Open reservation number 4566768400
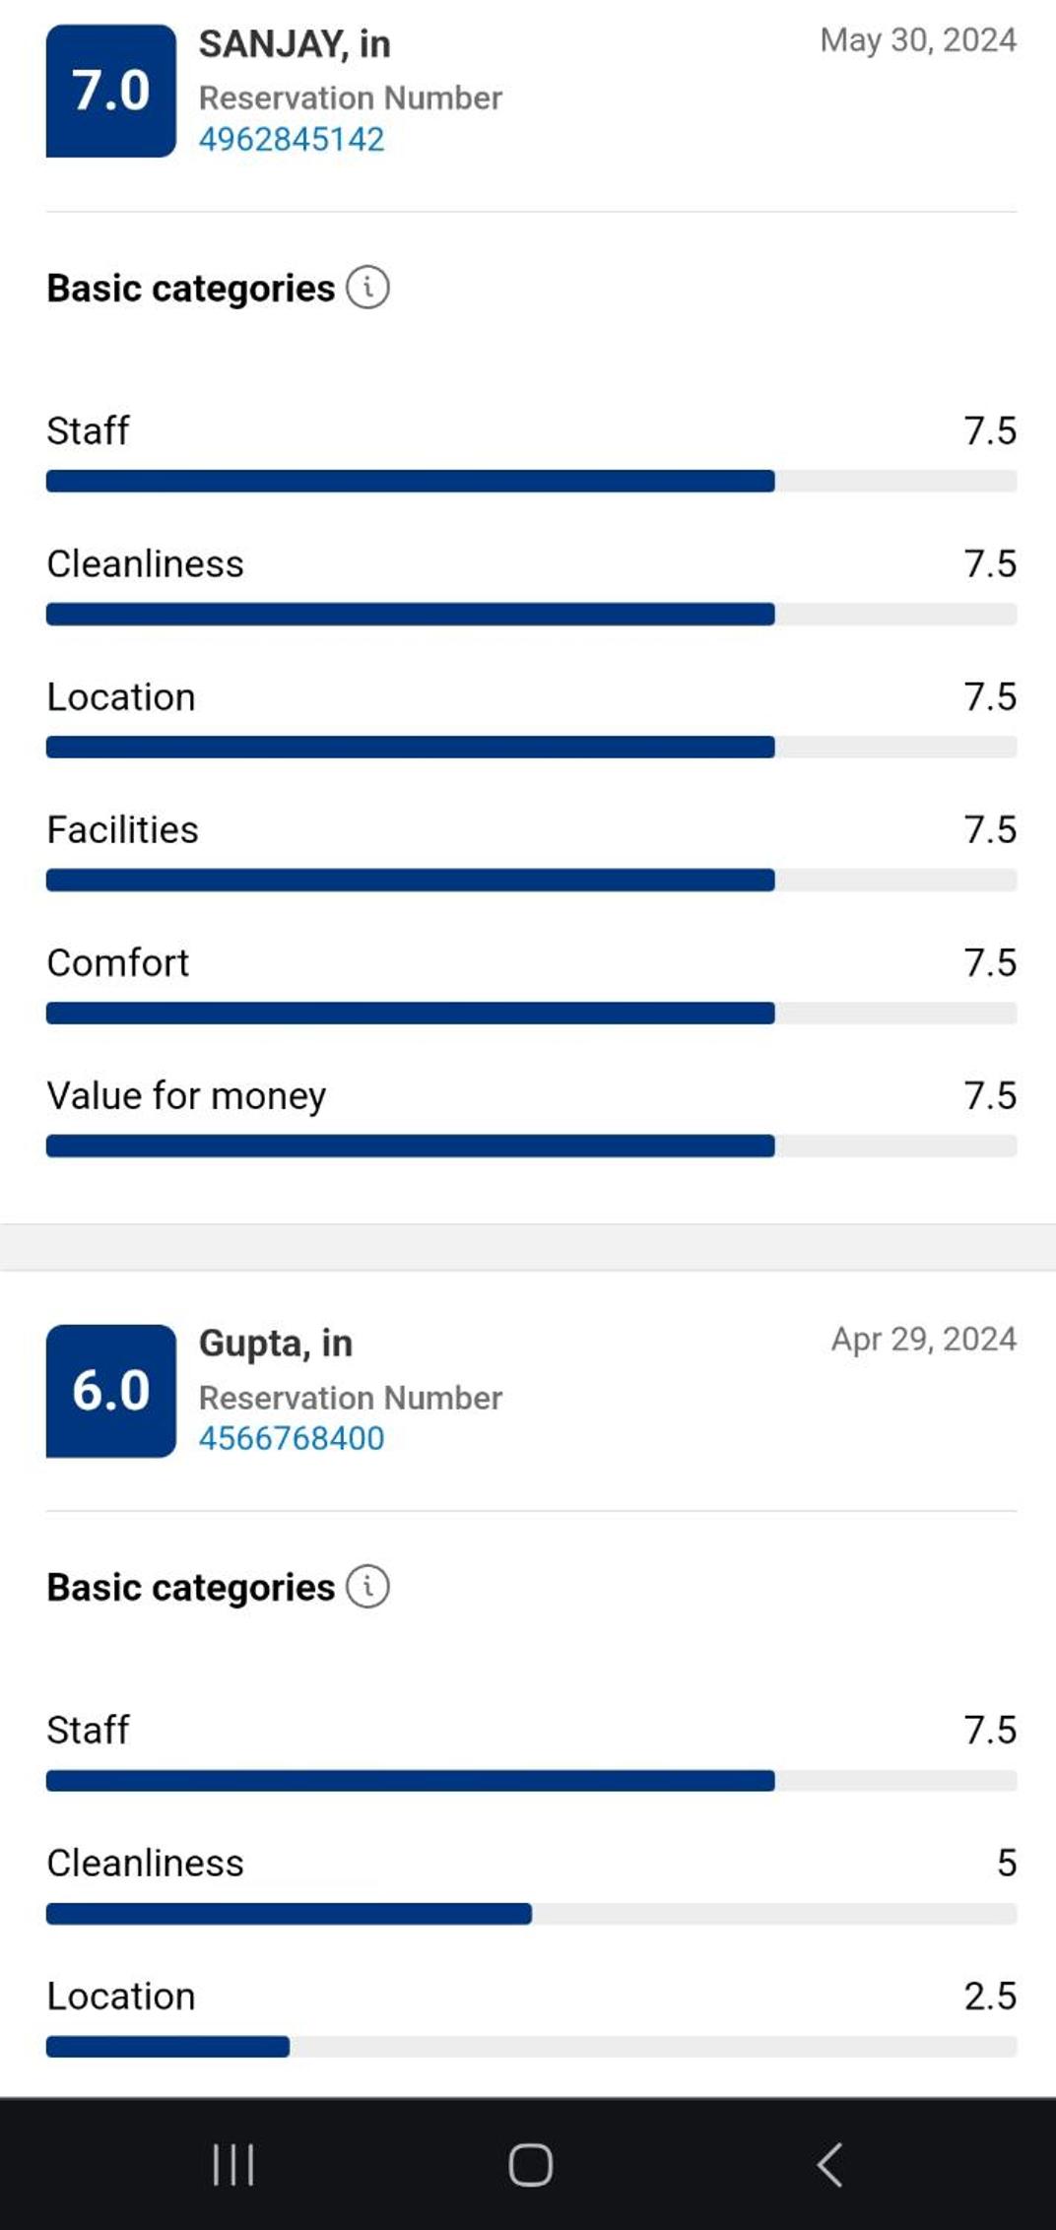 292,1438
